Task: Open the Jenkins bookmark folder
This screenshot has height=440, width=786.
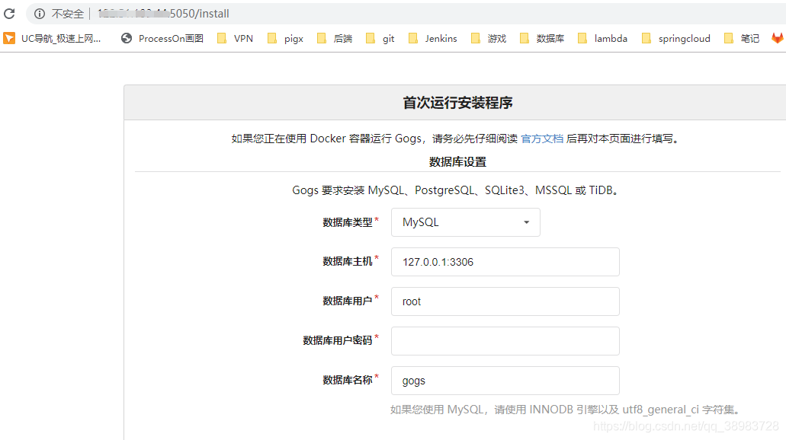Action: [432, 39]
